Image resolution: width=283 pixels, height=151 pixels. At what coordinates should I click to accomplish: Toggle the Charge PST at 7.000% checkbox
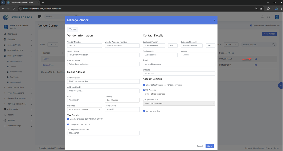68,124
